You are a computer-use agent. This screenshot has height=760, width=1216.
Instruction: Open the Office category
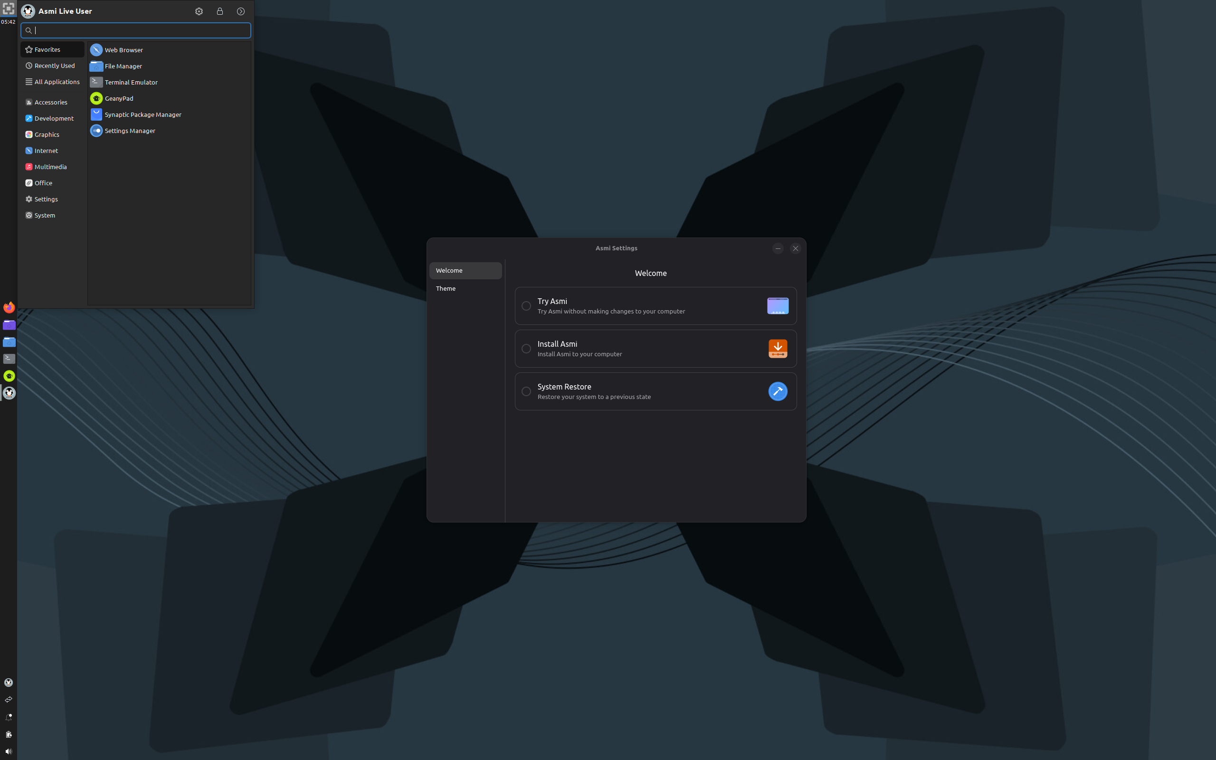coord(52,183)
